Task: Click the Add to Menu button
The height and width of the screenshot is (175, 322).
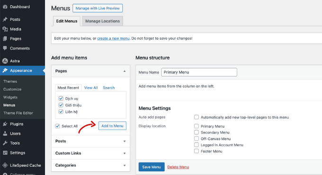Action: 112,126
